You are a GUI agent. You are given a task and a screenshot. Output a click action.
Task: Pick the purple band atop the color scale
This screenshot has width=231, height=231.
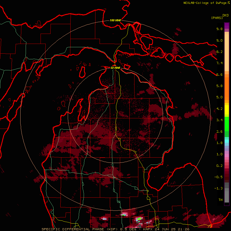tap(227, 26)
